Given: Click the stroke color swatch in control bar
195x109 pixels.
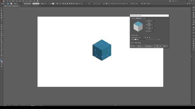Looking at the screenshot, I should (x=11, y=4).
